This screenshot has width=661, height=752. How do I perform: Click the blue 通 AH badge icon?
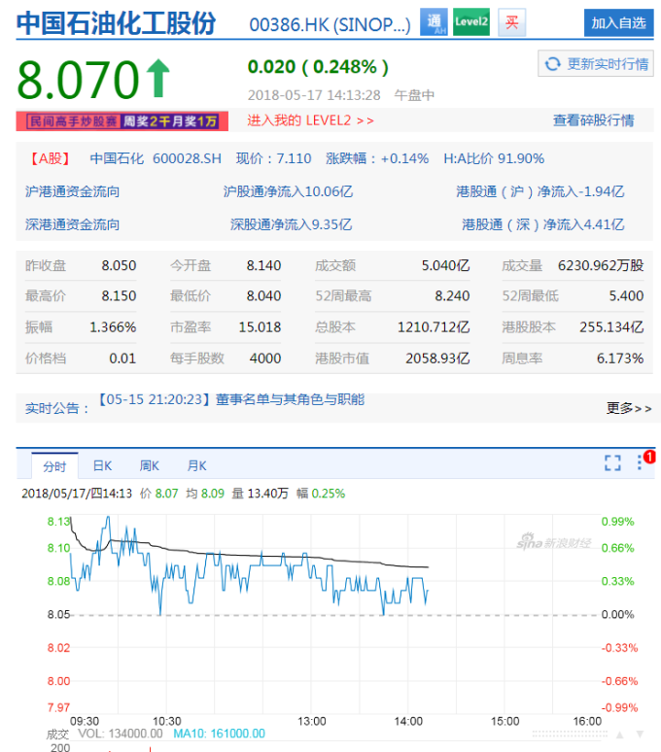coord(434,22)
